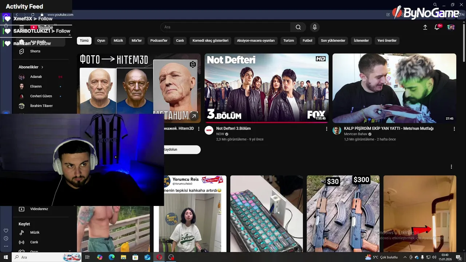Open the Mevtcan Bahav channel name link

pyautogui.click(x=356, y=134)
